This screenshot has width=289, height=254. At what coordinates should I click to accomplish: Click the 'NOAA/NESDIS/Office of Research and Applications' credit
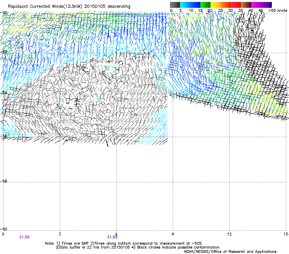pos(230,251)
